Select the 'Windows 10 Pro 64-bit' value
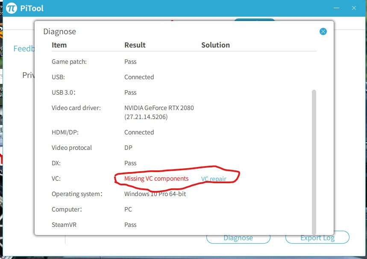Image resolution: width=367 pixels, height=259 pixels. pos(155,194)
